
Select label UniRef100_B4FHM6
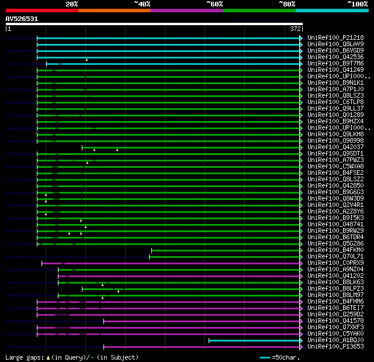[x=335, y=302]
